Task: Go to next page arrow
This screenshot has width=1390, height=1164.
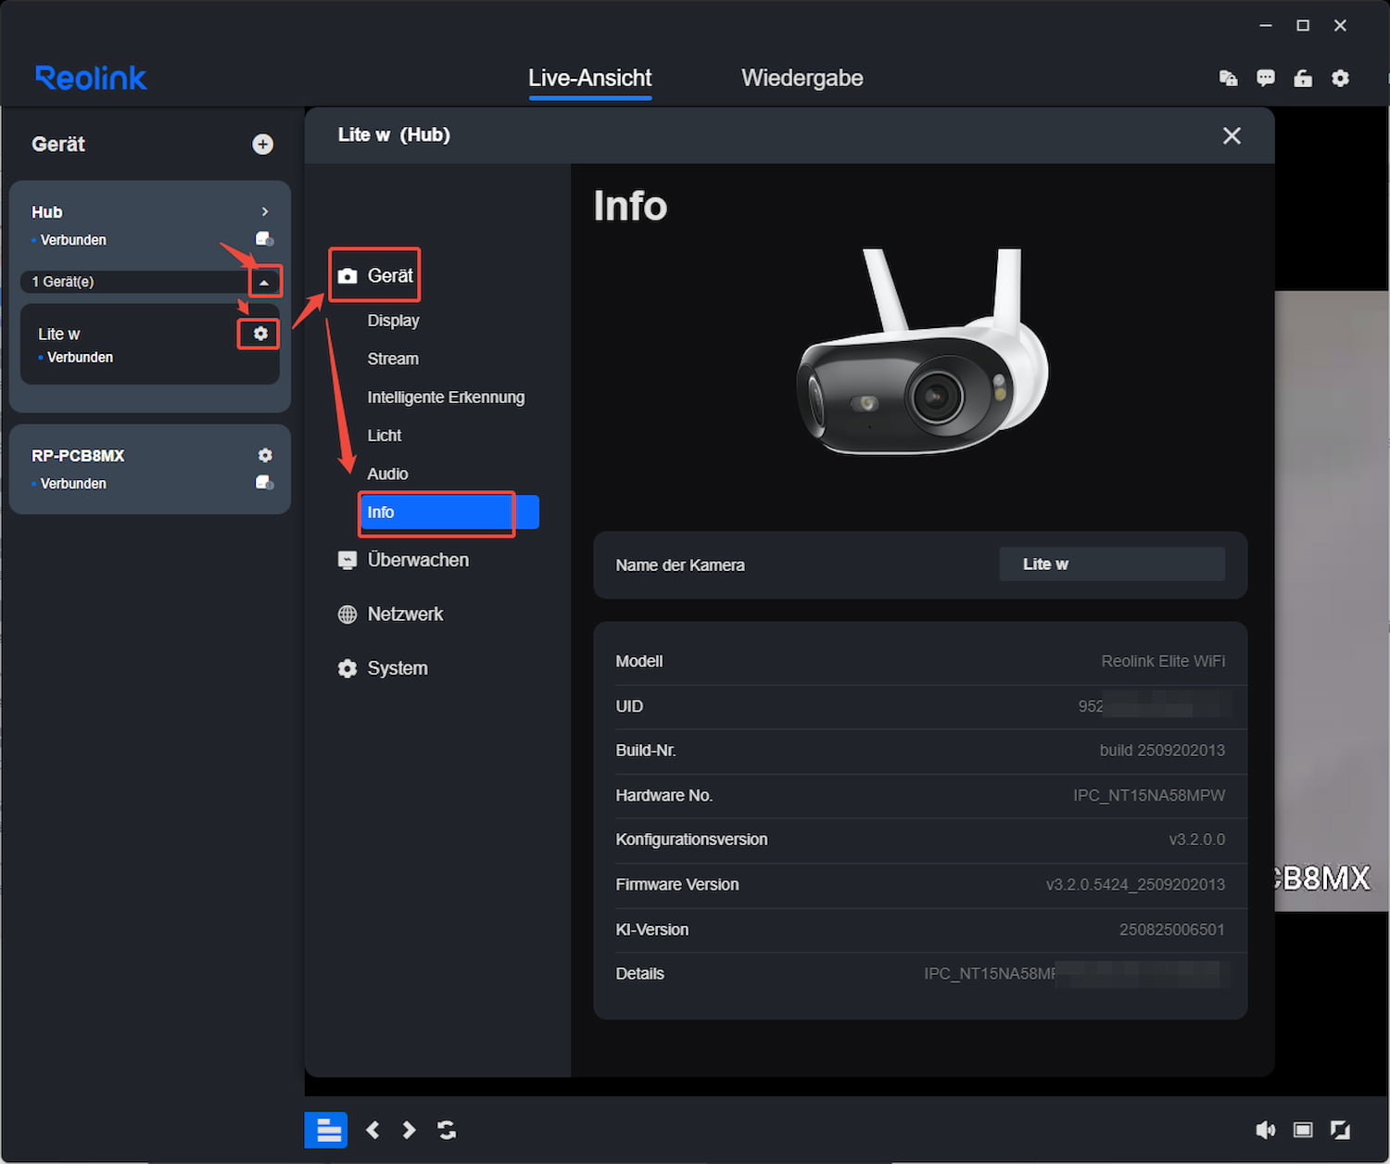Action: (409, 1130)
